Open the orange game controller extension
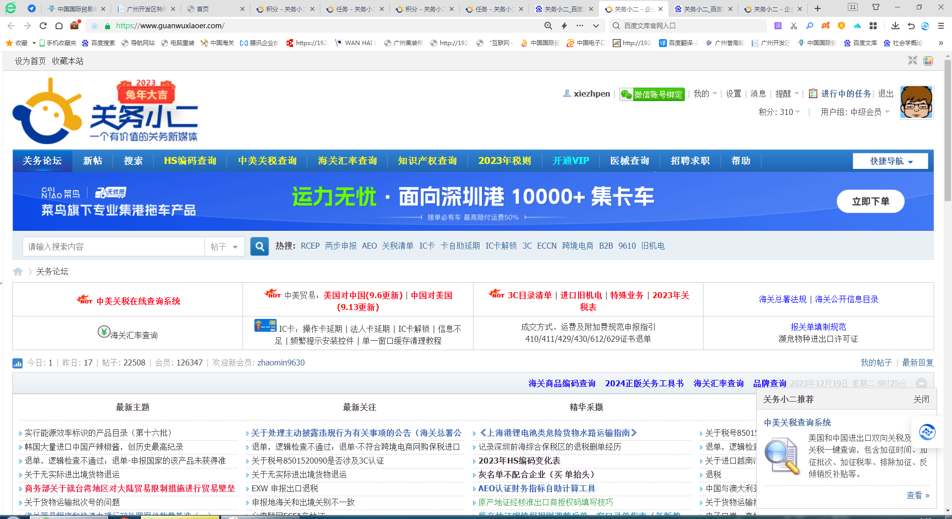Screen dimensions: 952x519 (x=826, y=26)
